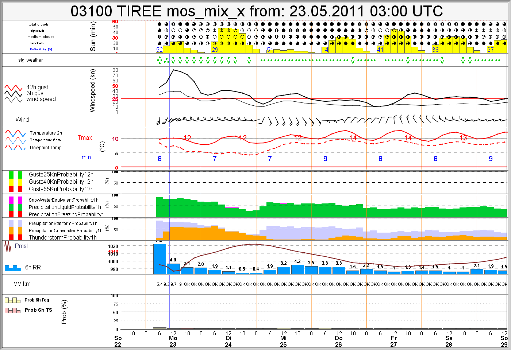This screenshot has height=350, width=511.
Task: Click the Dewpoint Temp dashed line icon
Action: (15, 148)
